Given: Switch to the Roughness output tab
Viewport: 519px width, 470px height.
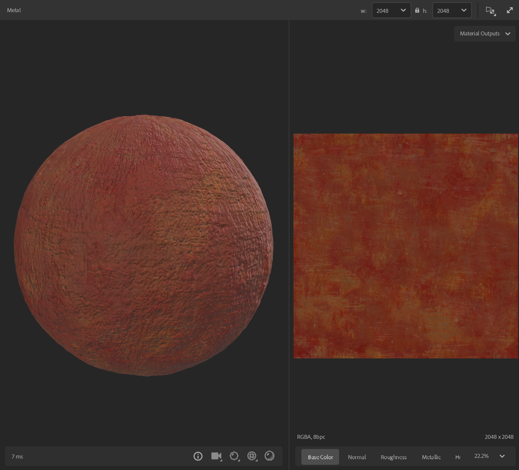Looking at the screenshot, I should pyautogui.click(x=394, y=457).
